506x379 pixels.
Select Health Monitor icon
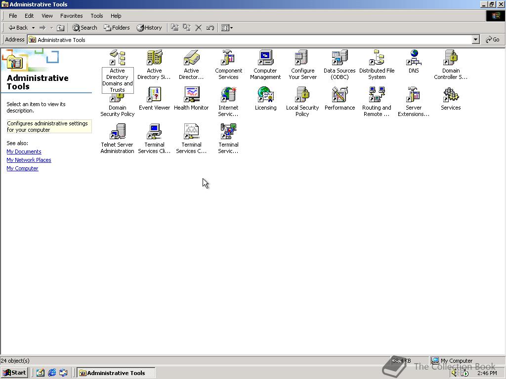point(191,94)
